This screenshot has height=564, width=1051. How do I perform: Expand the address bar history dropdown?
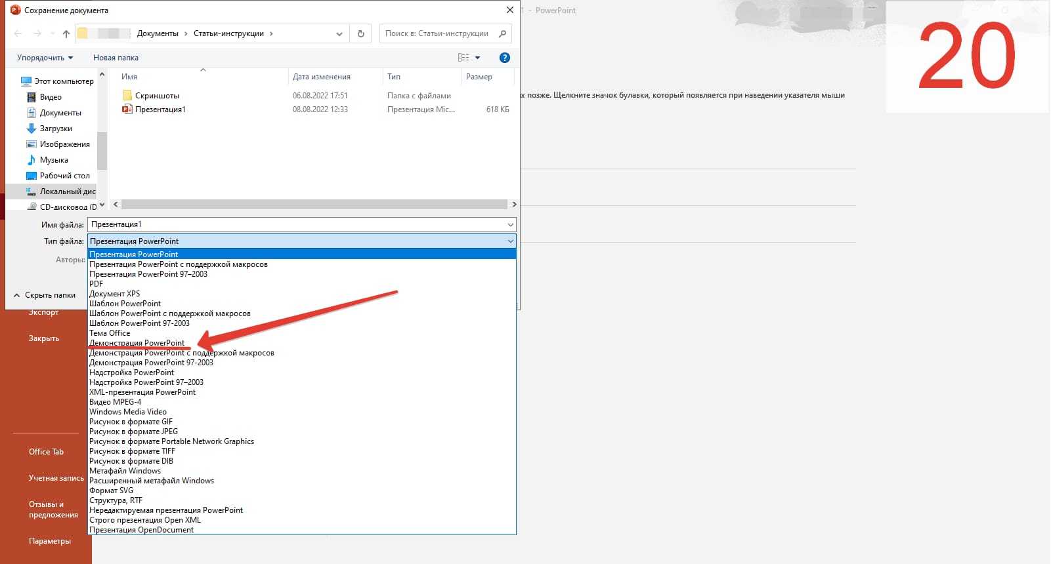tap(339, 34)
